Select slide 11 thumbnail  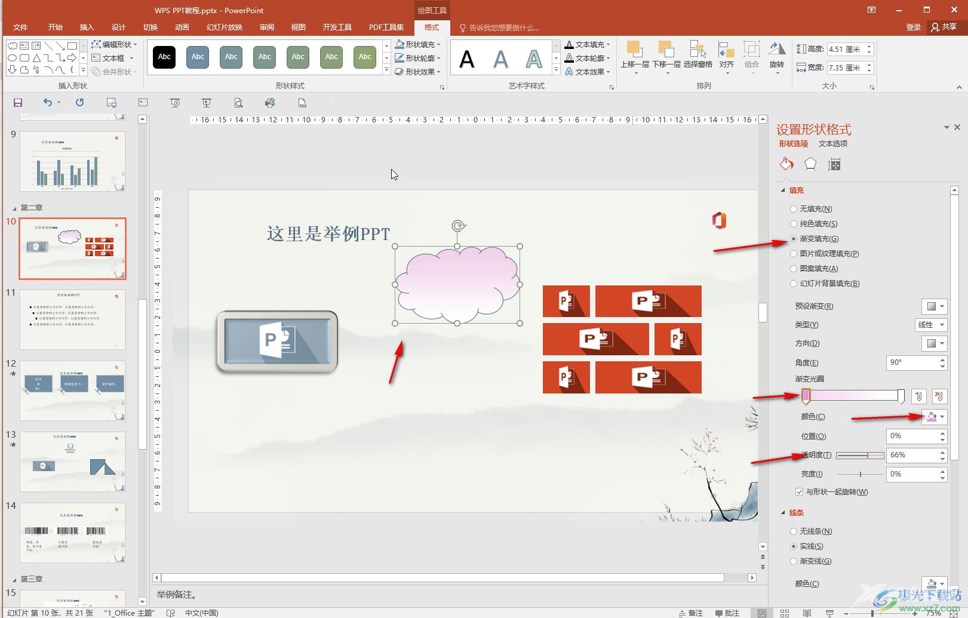point(72,319)
